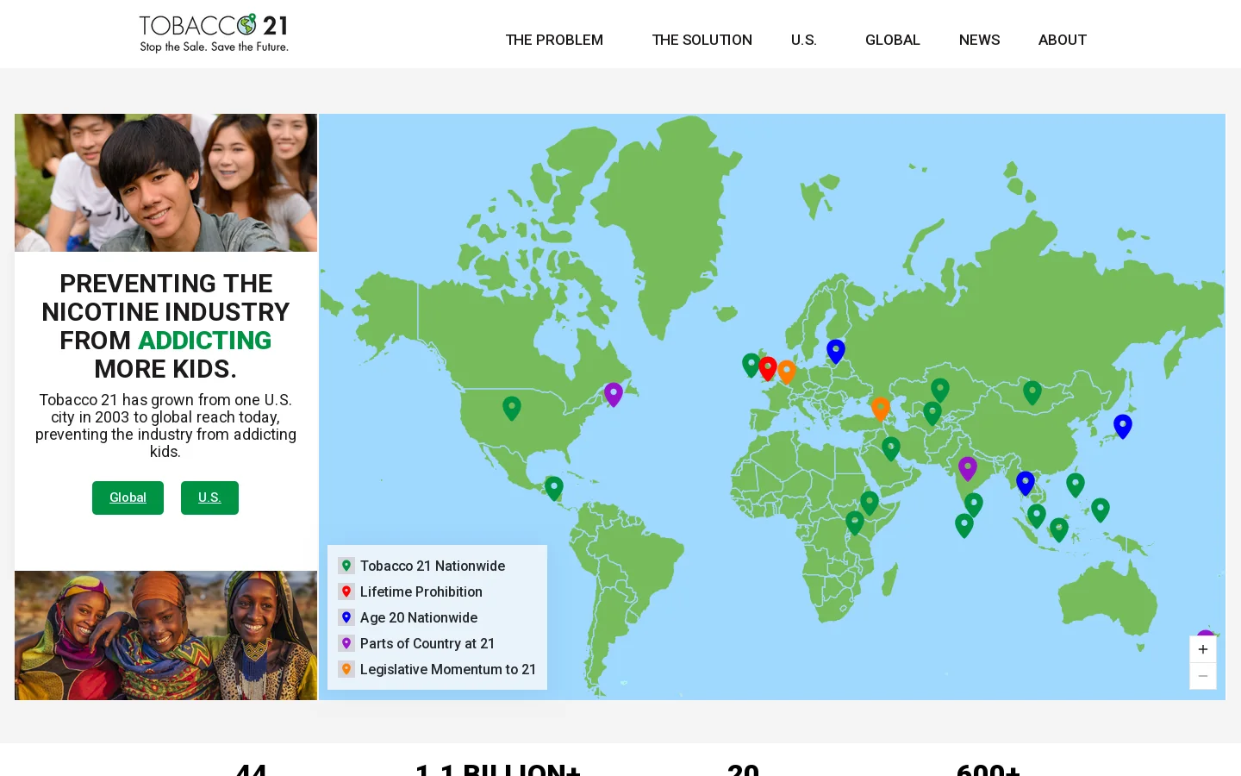Click the green pin over Ethiopia
The height and width of the screenshot is (776, 1241).
pos(870,503)
